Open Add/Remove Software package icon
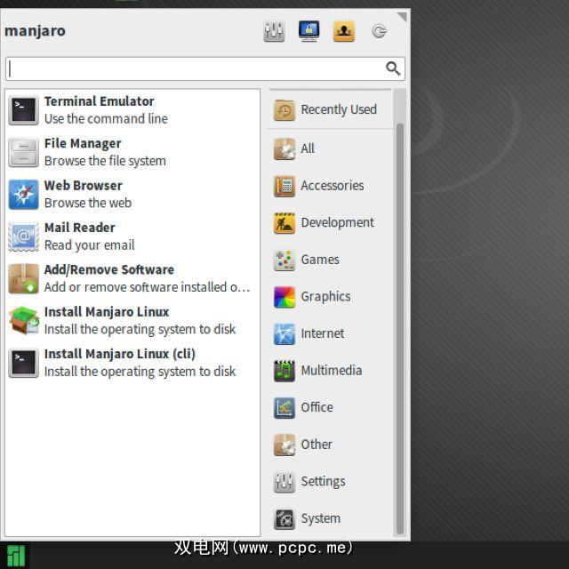The width and height of the screenshot is (569, 569). (24, 278)
